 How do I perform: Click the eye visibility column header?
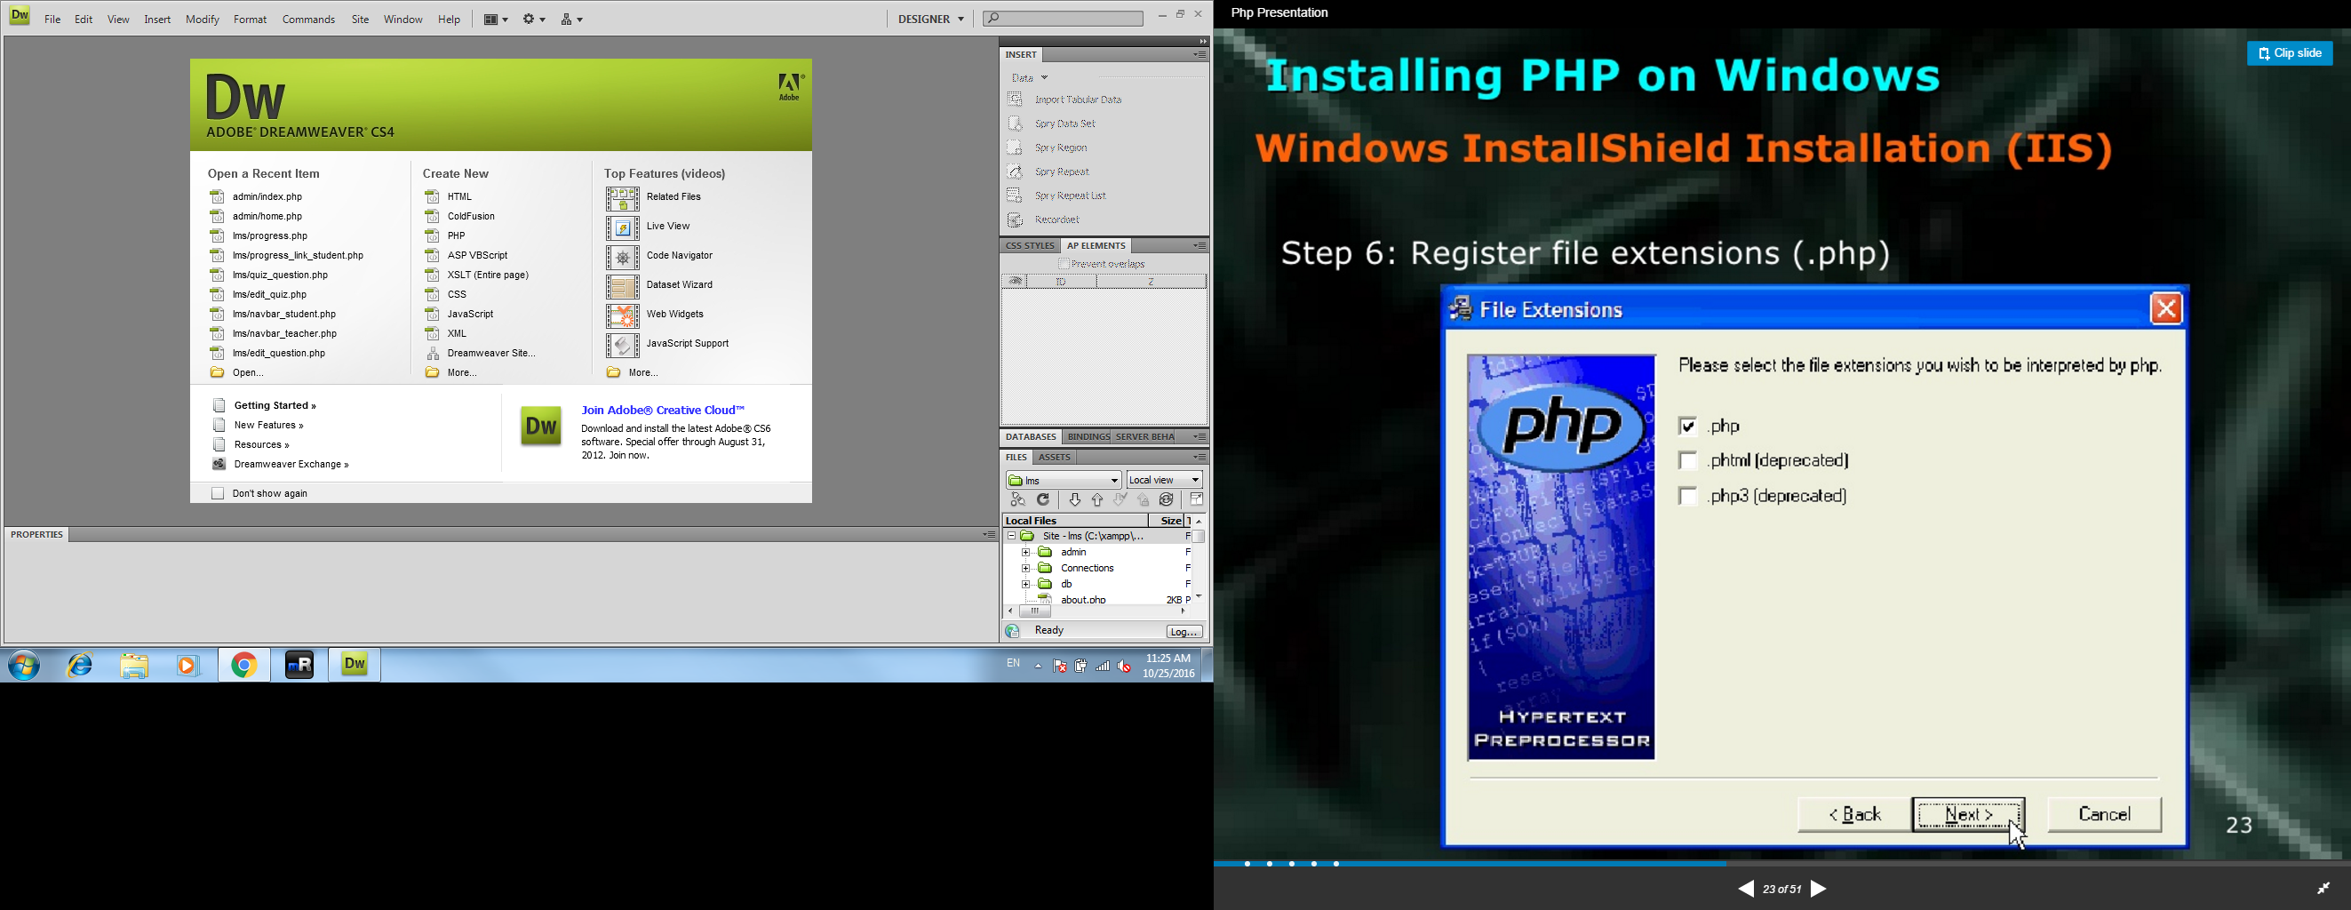(1015, 282)
